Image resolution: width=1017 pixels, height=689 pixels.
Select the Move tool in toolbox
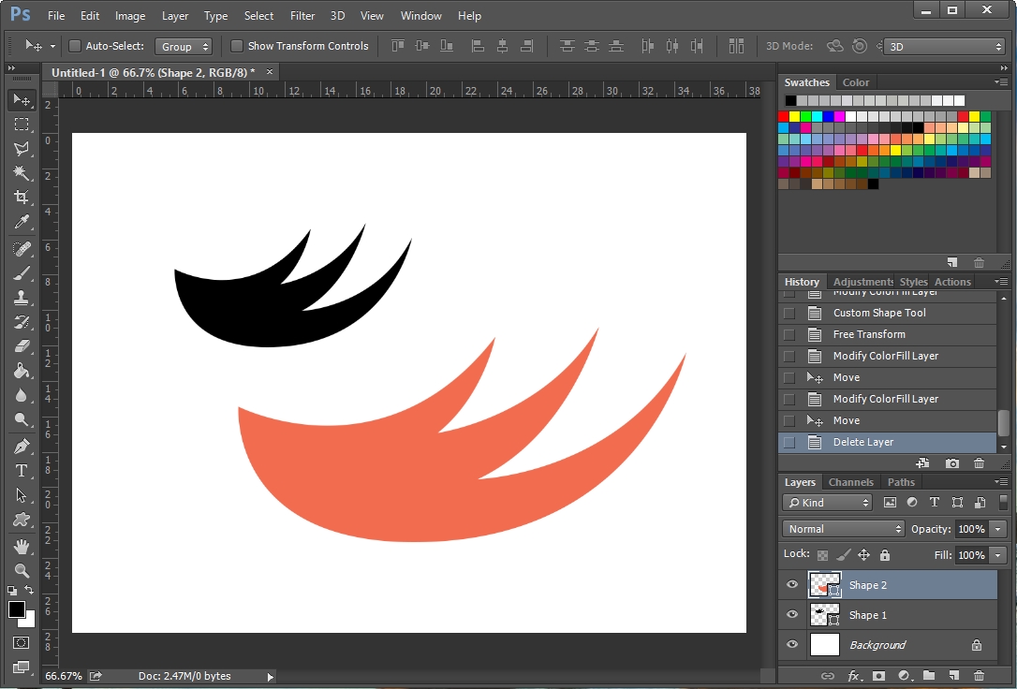[x=22, y=100]
